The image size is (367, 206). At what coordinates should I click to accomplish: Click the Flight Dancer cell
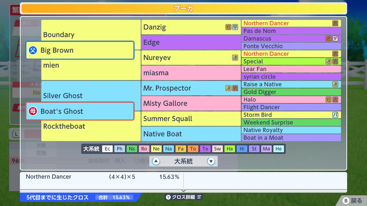pos(291,107)
